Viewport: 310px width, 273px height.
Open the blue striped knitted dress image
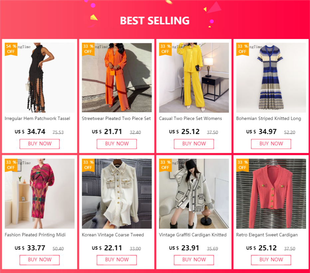271,78
